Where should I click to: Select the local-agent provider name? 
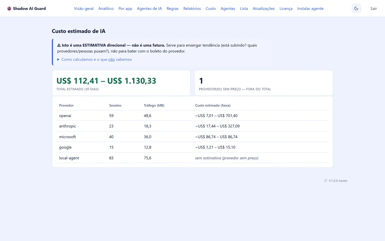(69, 158)
